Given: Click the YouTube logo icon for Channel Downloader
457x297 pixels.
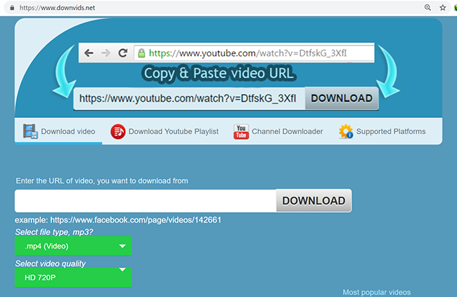Looking at the screenshot, I should (x=241, y=131).
